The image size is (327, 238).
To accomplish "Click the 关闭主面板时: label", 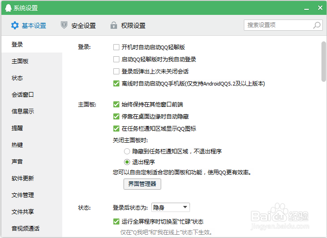I will [131, 140].
